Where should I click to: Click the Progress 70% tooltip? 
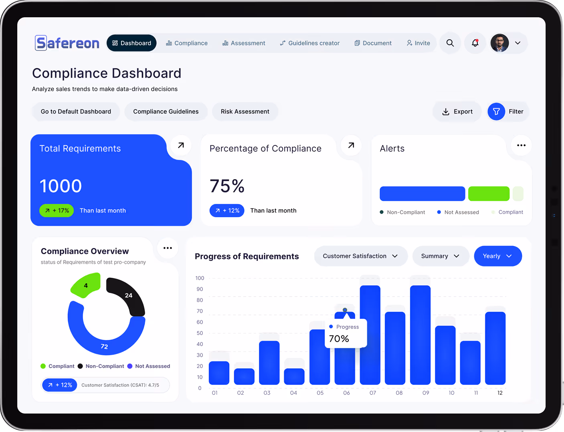point(346,333)
